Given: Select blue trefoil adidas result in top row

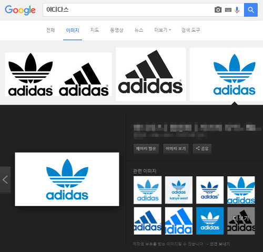Looking at the screenshot, I should (x=226, y=74).
